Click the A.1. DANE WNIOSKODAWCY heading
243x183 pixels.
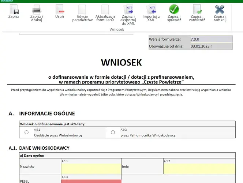pyautogui.click(x=39, y=148)
